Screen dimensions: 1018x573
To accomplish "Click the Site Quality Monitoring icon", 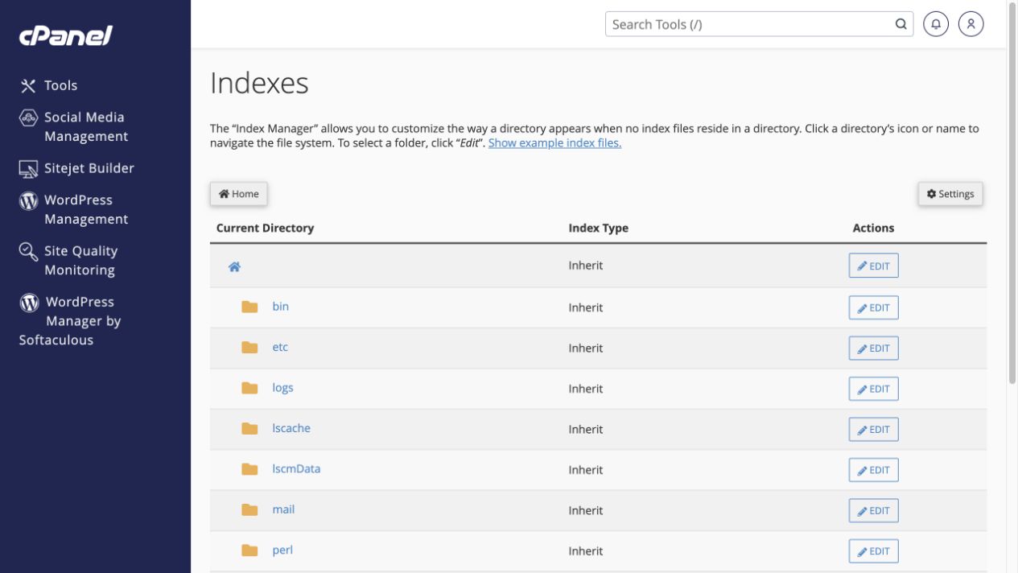I will (x=28, y=251).
